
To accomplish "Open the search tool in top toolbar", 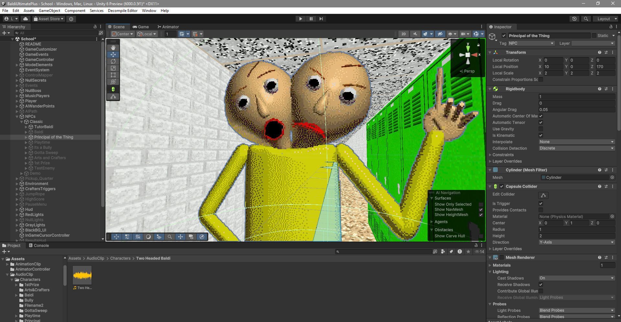I will point(586,18).
